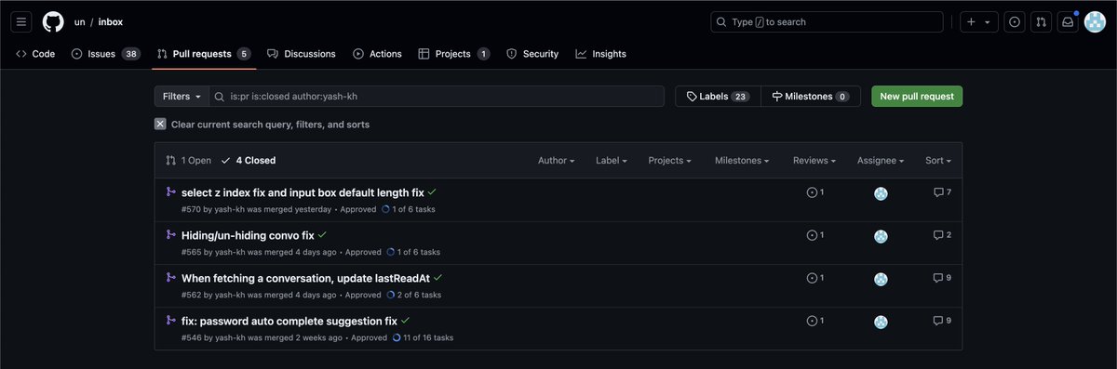Expand the Assignee filter dropdown
Screen dimensions: 1117x369
[881, 160]
